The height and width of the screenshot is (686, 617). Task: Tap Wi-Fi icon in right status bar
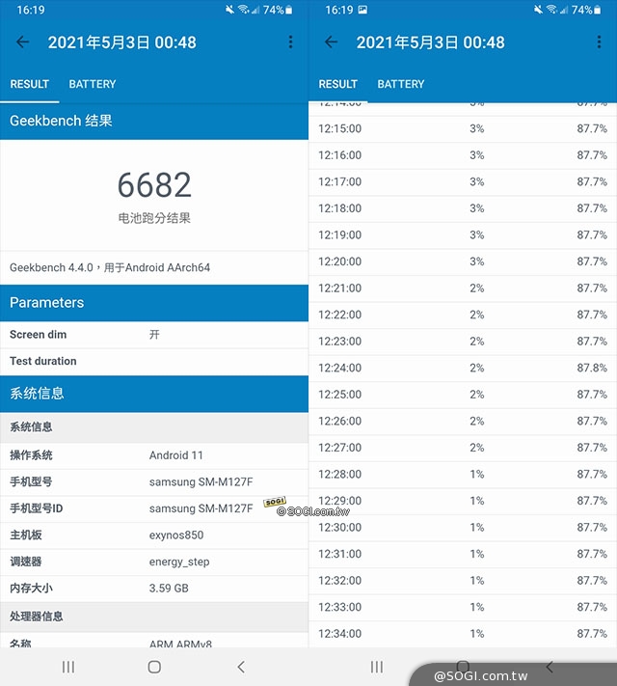coord(551,10)
